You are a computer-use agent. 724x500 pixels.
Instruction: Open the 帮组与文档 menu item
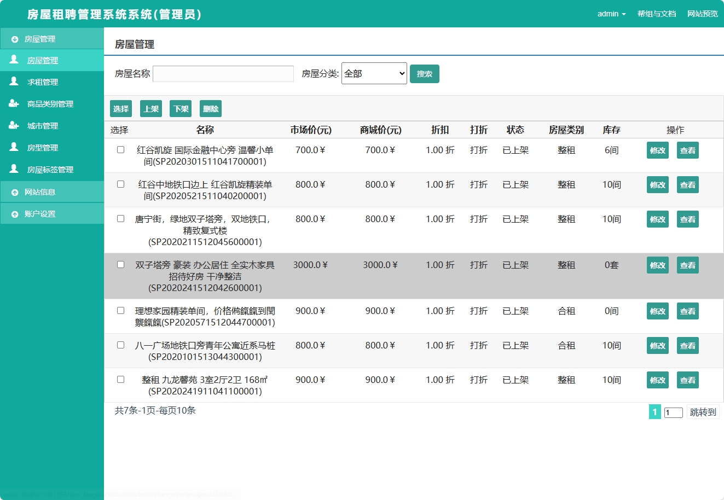656,14
